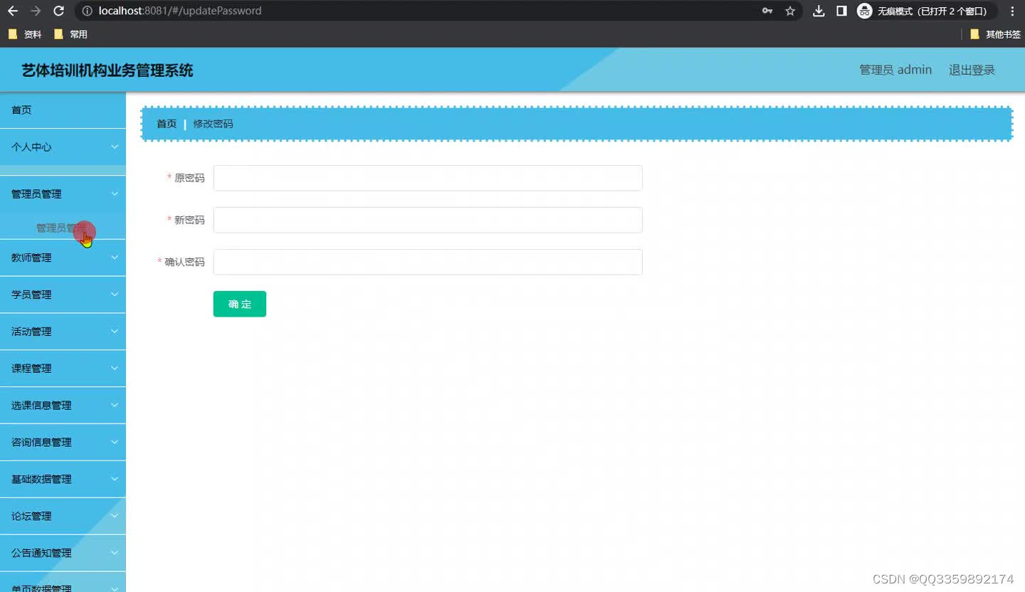Image resolution: width=1025 pixels, height=592 pixels.
Task: Open the 其他书签 bookmarks folder
Action: (x=995, y=34)
